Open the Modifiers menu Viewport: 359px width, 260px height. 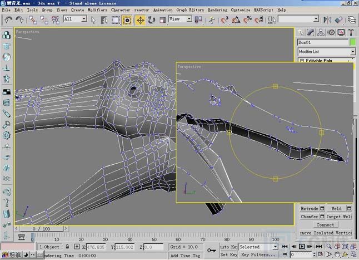(97, 10)
